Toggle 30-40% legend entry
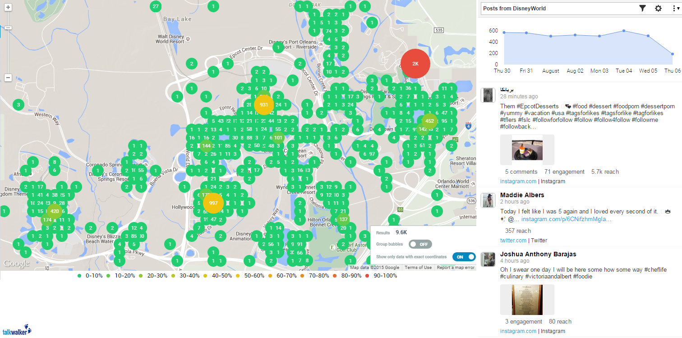 185,275
